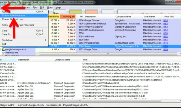Viewport: 181px width, 108px height.
Task: Click the googledrivesync.exe process icon
Action: click(3, 49)
